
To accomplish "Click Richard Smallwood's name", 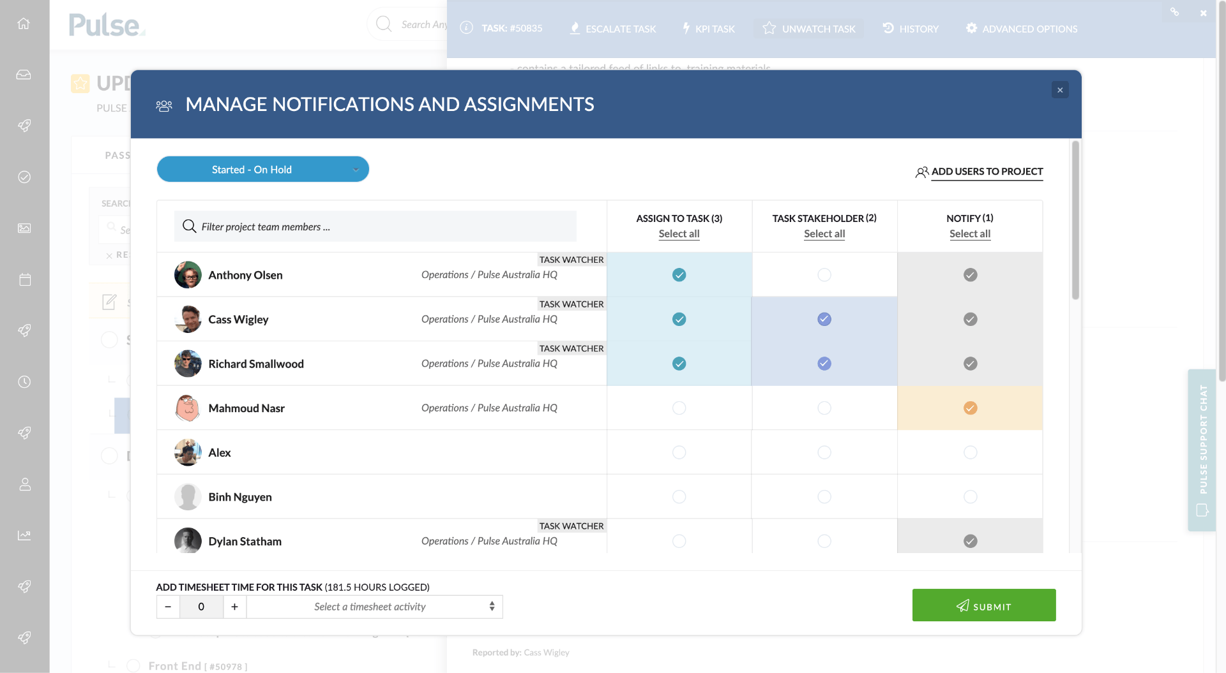I will 256,364.
